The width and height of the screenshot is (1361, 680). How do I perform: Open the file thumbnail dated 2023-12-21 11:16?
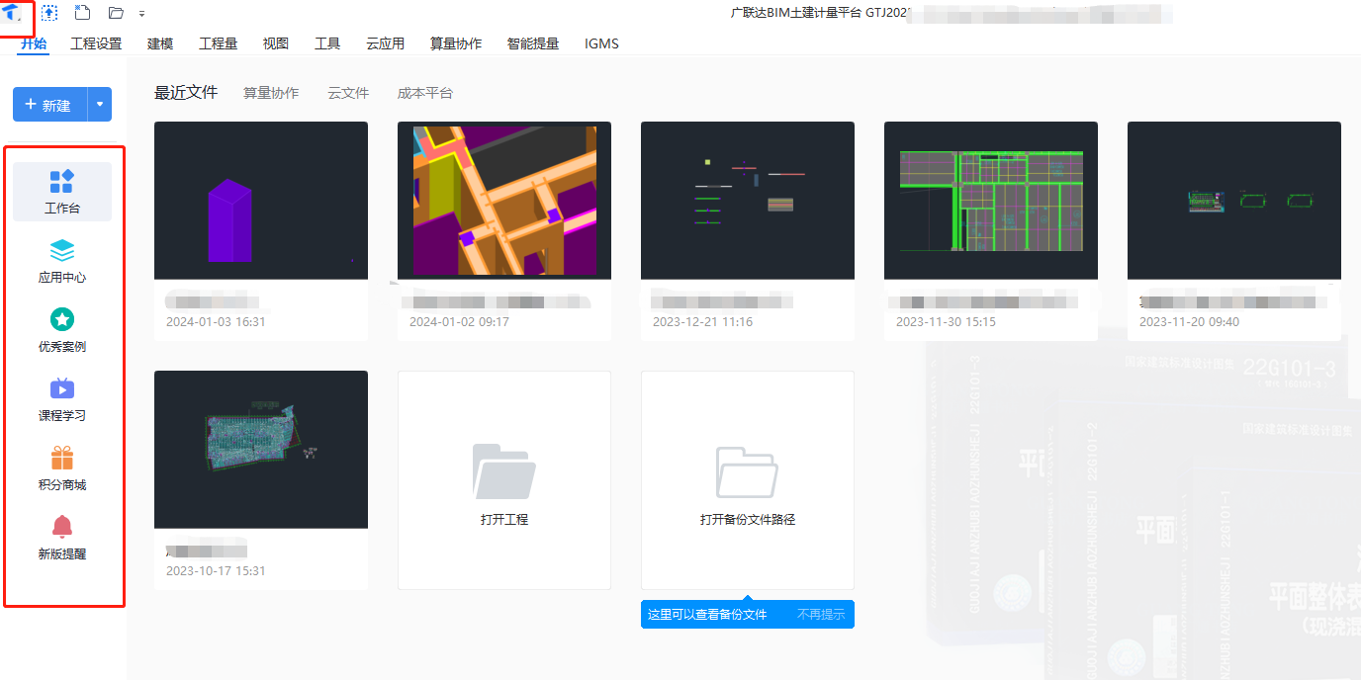(x=748, y=201)
